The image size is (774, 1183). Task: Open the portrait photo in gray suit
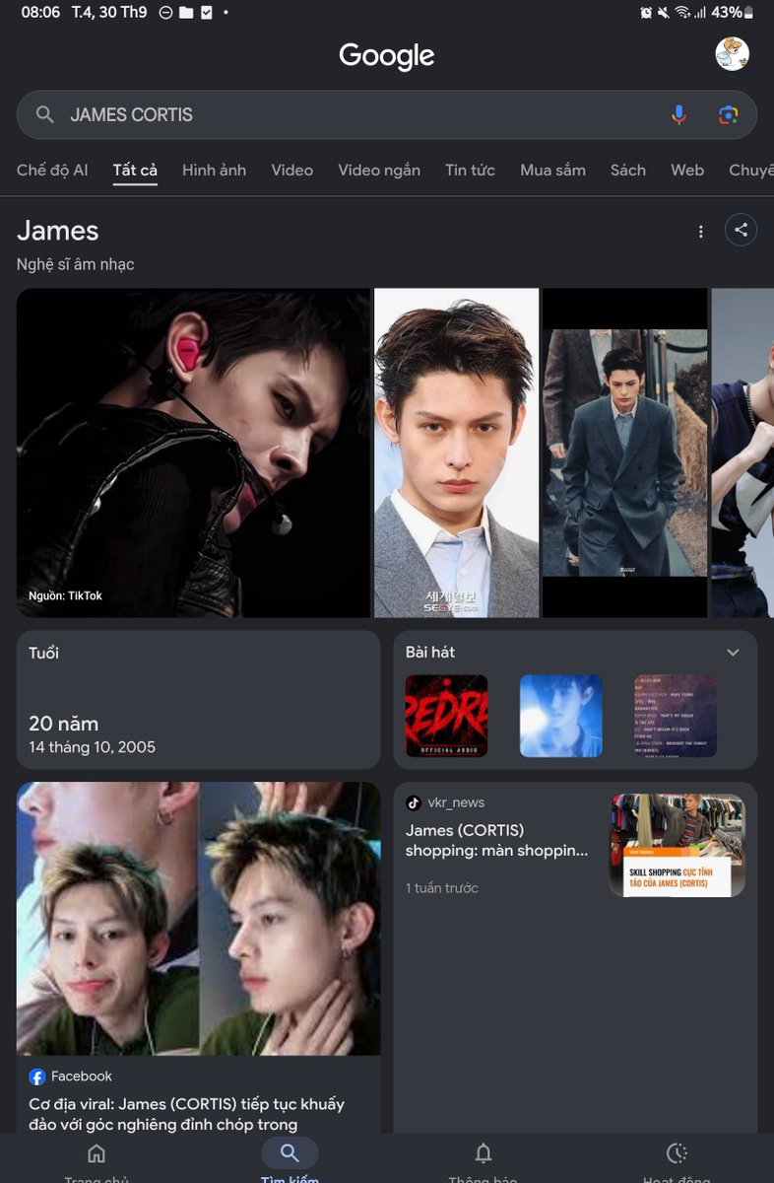[456, 452]
